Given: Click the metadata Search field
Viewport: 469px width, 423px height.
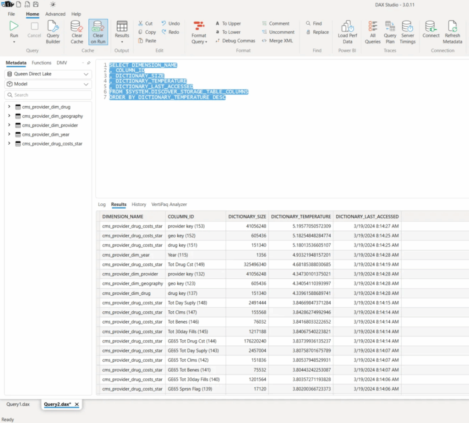Looking at the screenshot, I should 48,95.
